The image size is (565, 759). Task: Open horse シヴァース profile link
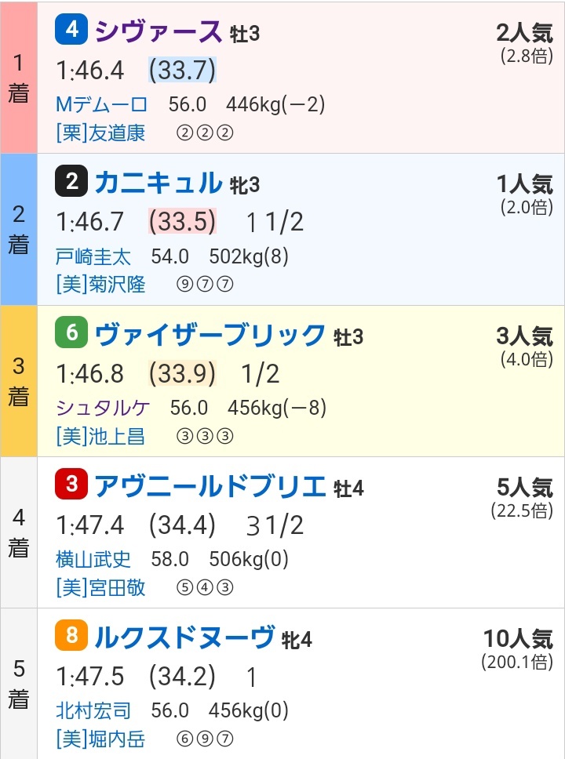tap(158, 31)
